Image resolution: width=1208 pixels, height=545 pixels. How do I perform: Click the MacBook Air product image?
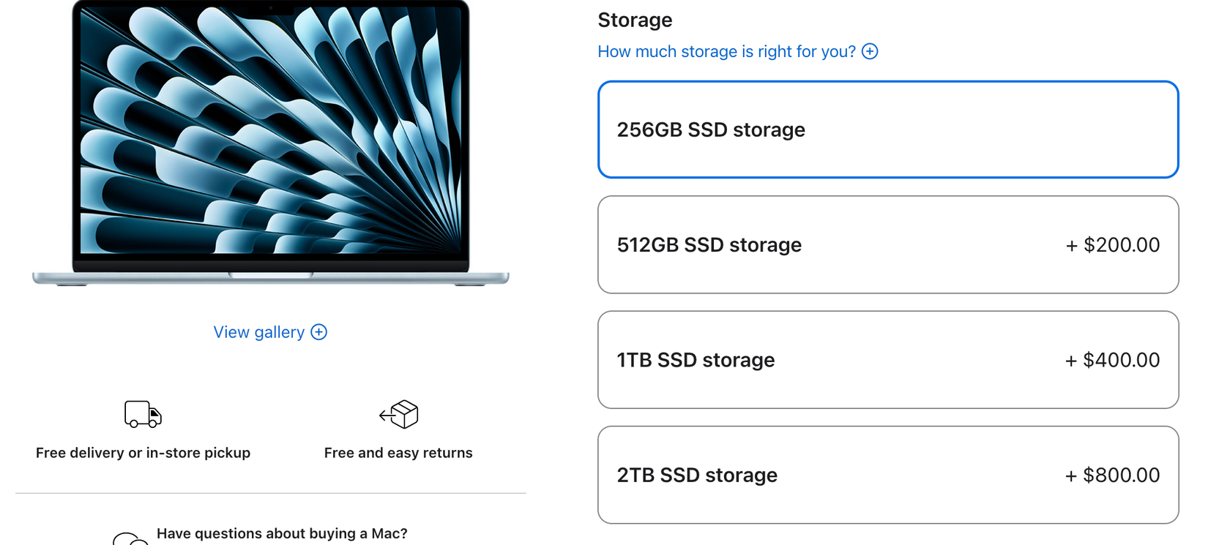tap(270, 143)
